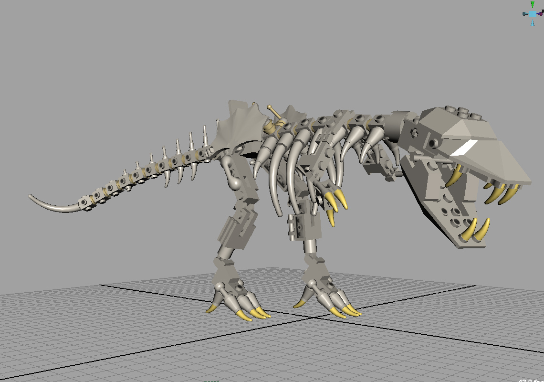Click the light blue bottom cone of view compass
Screen dimensions: 544x382
pyautogui.click(x=533, y=23)
